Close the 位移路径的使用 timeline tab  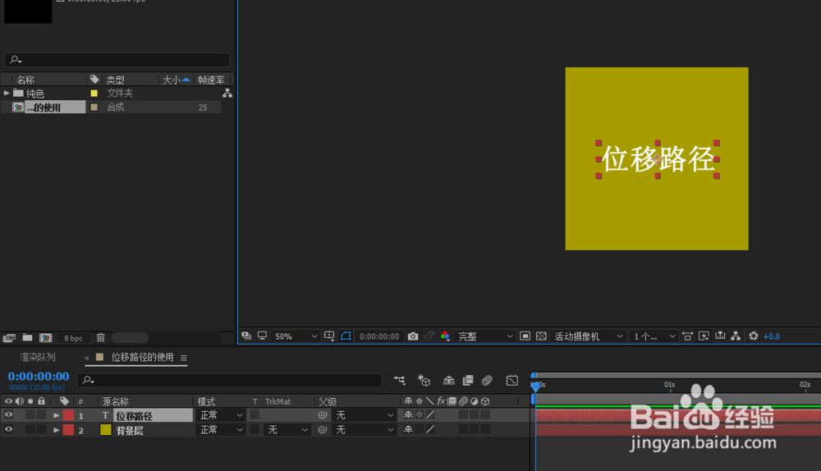87,358
